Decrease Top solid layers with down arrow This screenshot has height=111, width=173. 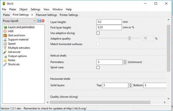coord(130,87)
